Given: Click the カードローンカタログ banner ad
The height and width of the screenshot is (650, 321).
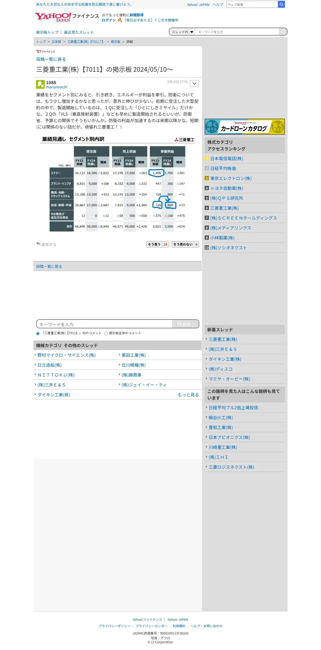Looking at the screenshot, I should pos(245,127).
